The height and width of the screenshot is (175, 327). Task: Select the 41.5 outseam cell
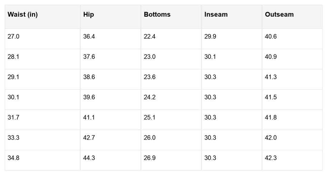click(271, 97)
